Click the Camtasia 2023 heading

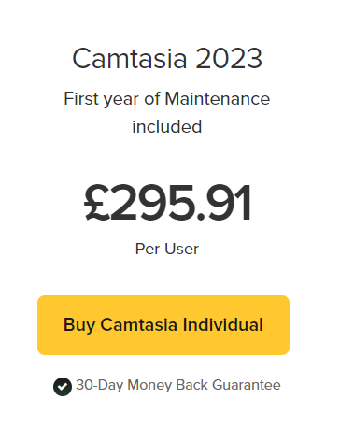click(x=167, y=58)
